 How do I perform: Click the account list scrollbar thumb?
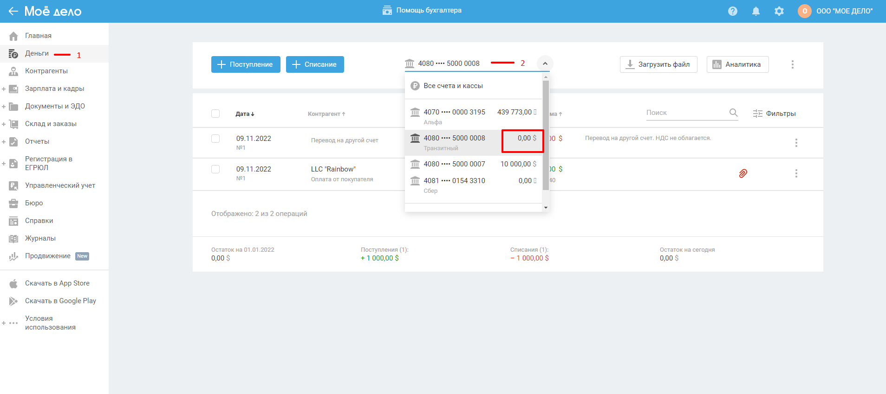tap(546, 135)
